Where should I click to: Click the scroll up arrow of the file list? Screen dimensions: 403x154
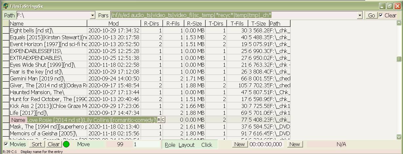point(399,23)
